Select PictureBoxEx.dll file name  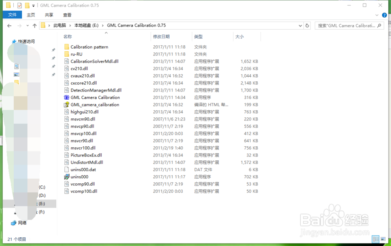[86, 155]
